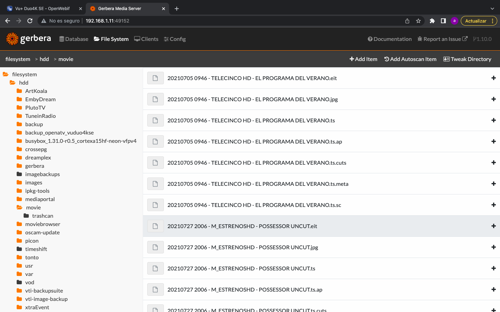Click Add Autoscan Item button

click(x=410, y=59)
